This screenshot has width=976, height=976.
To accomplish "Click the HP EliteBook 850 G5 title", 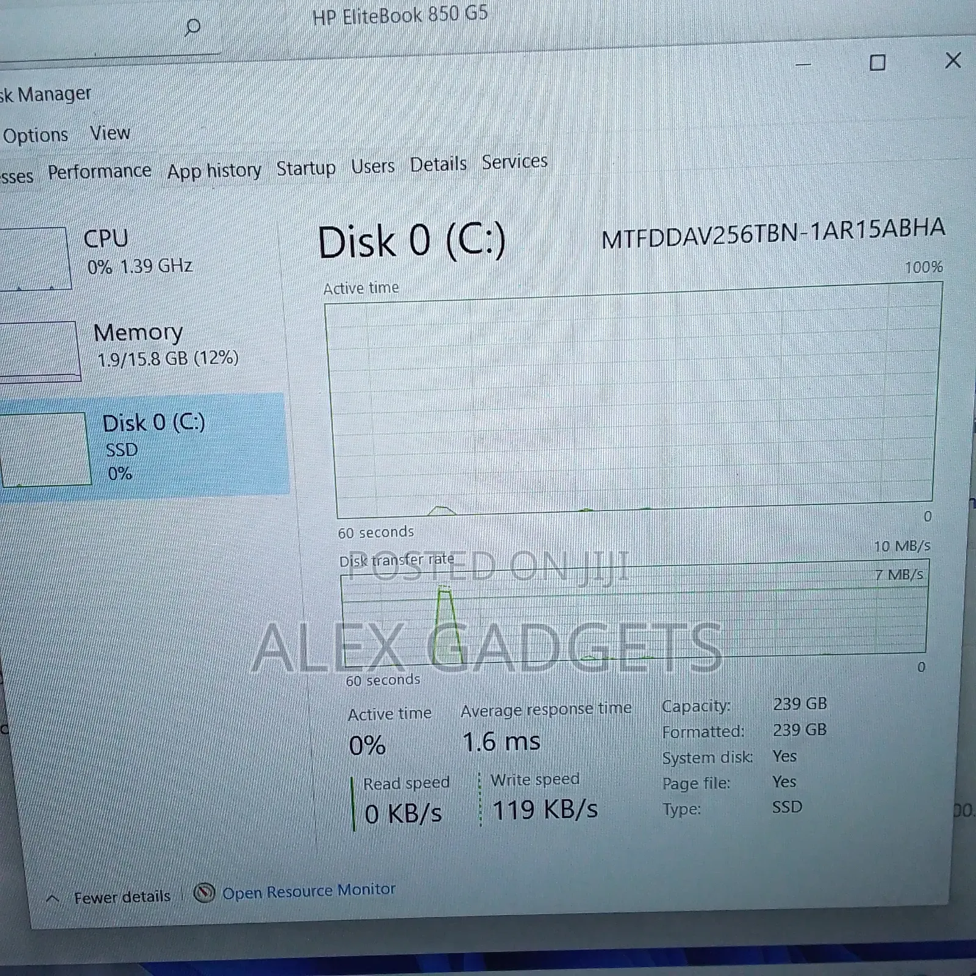I will pos(400,15).
